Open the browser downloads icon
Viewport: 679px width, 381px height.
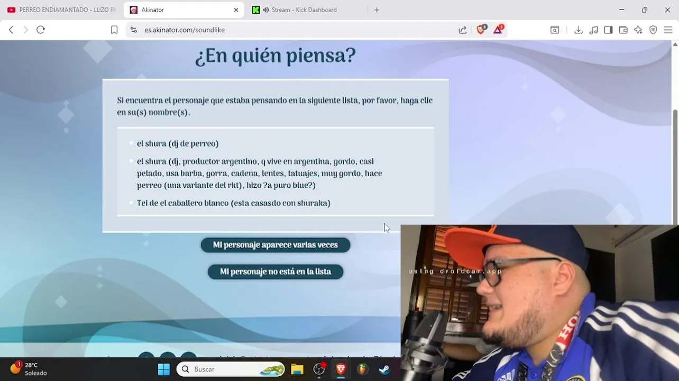click(579, 30)
